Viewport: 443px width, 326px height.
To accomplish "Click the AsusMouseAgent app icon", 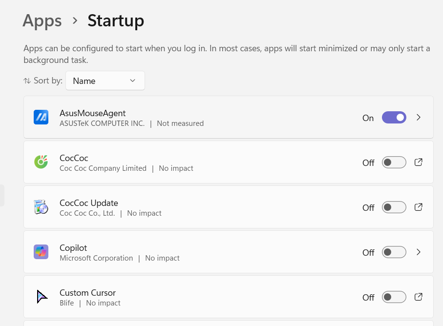I will pos(41,117).
